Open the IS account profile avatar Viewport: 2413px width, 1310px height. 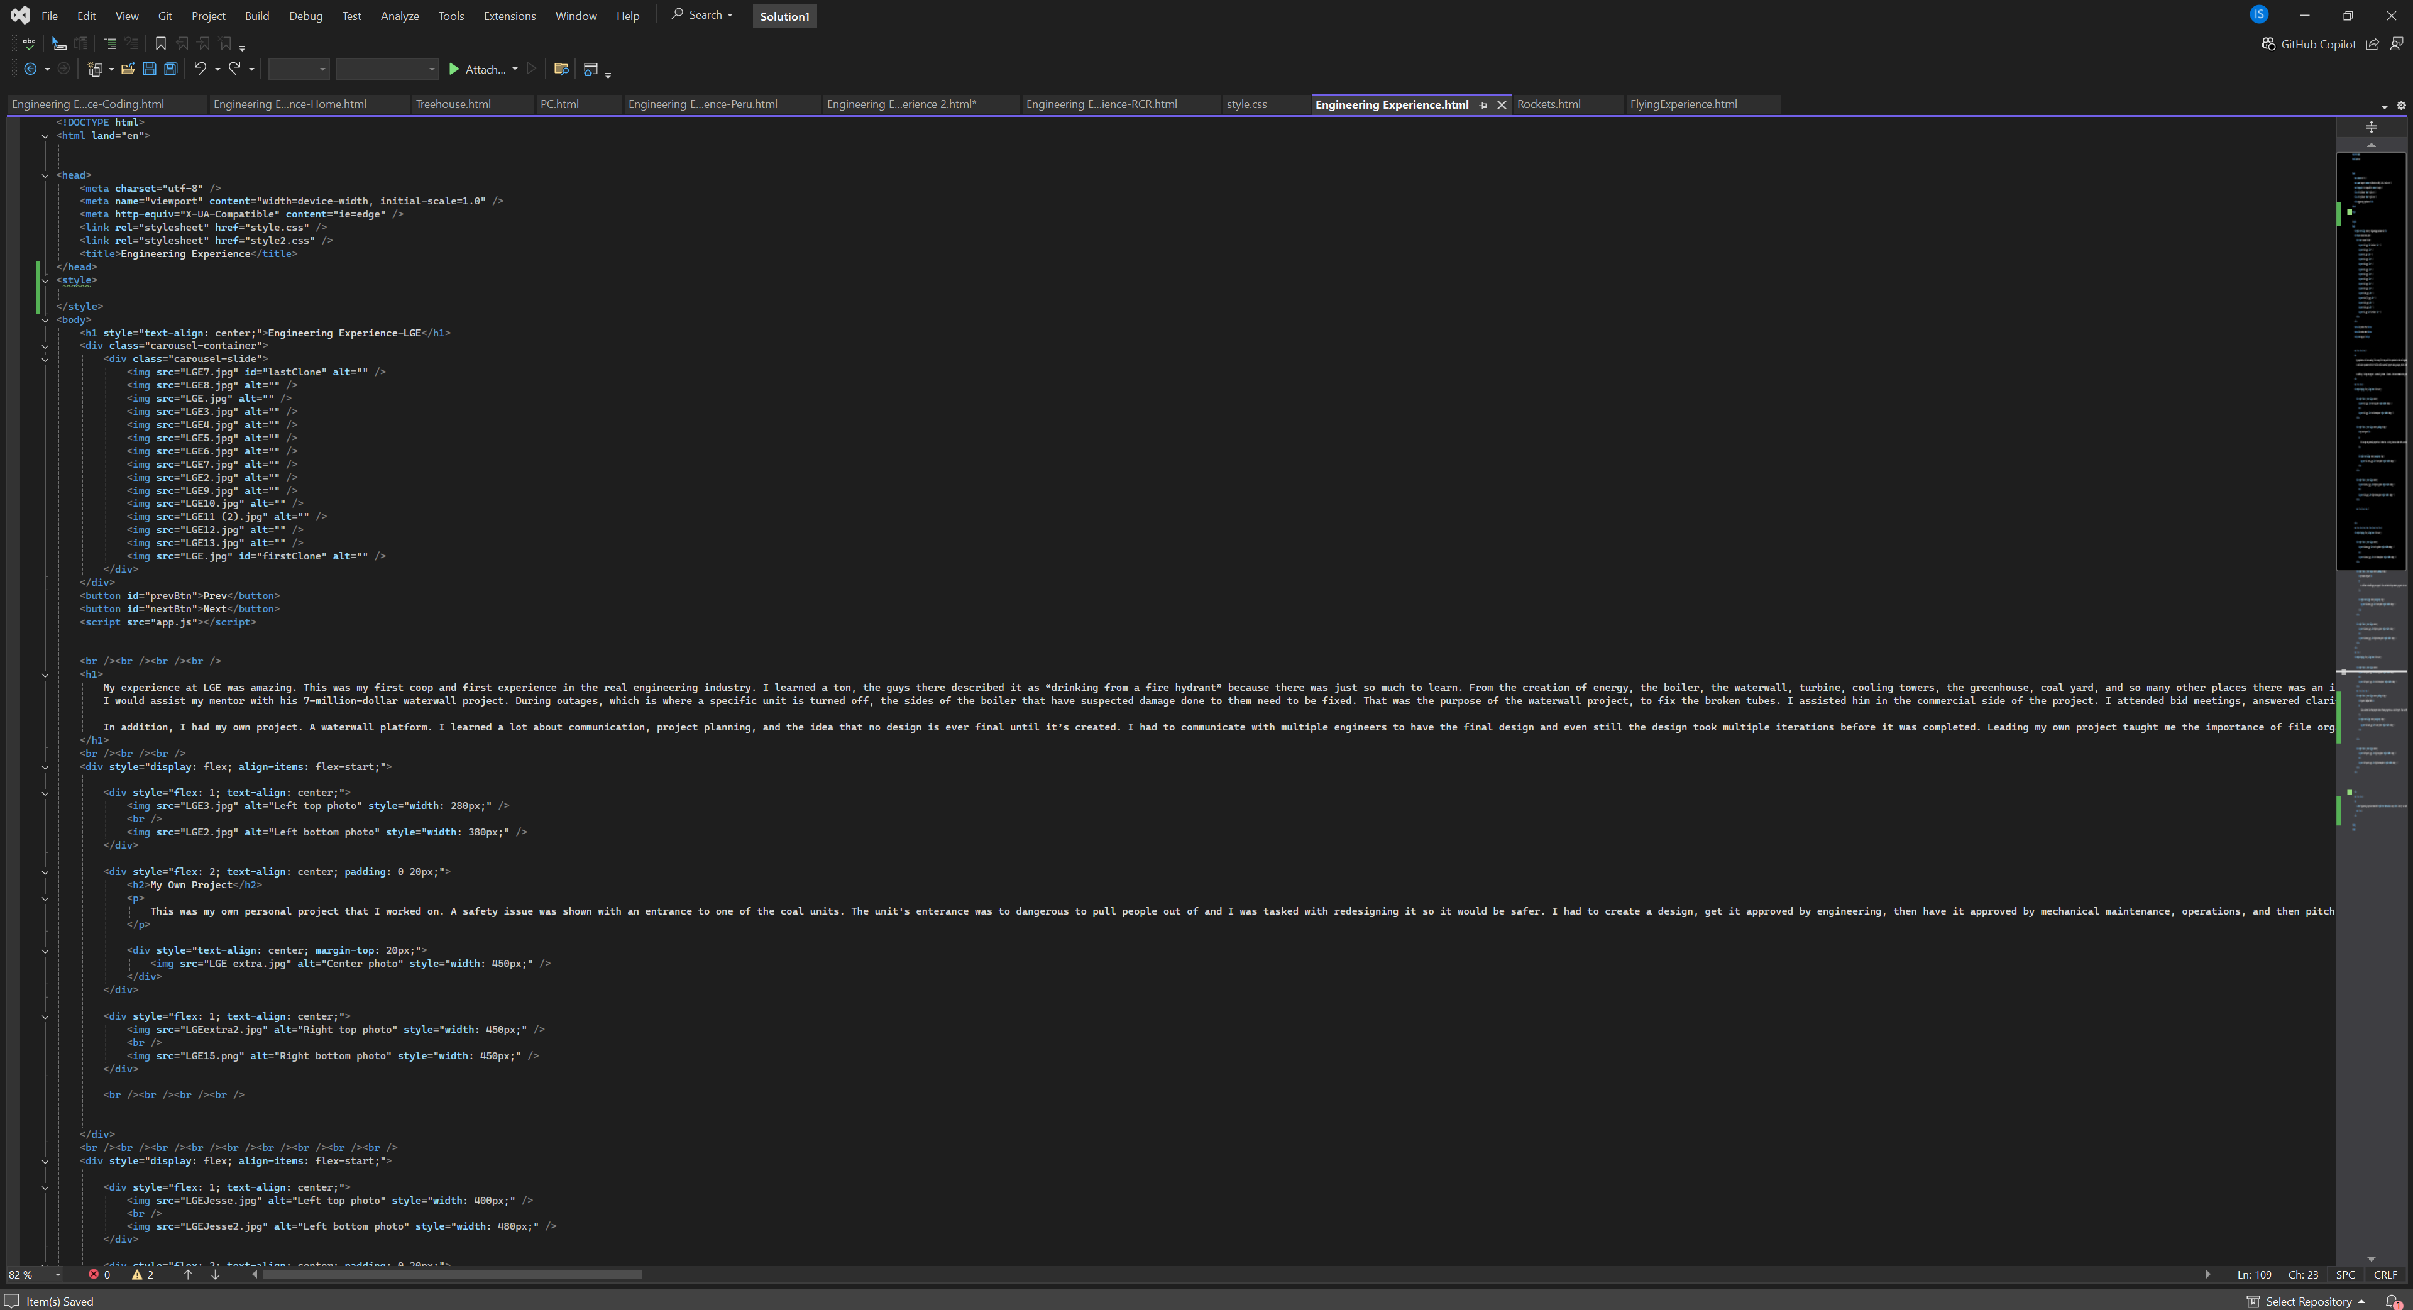tap(2258, 14)
